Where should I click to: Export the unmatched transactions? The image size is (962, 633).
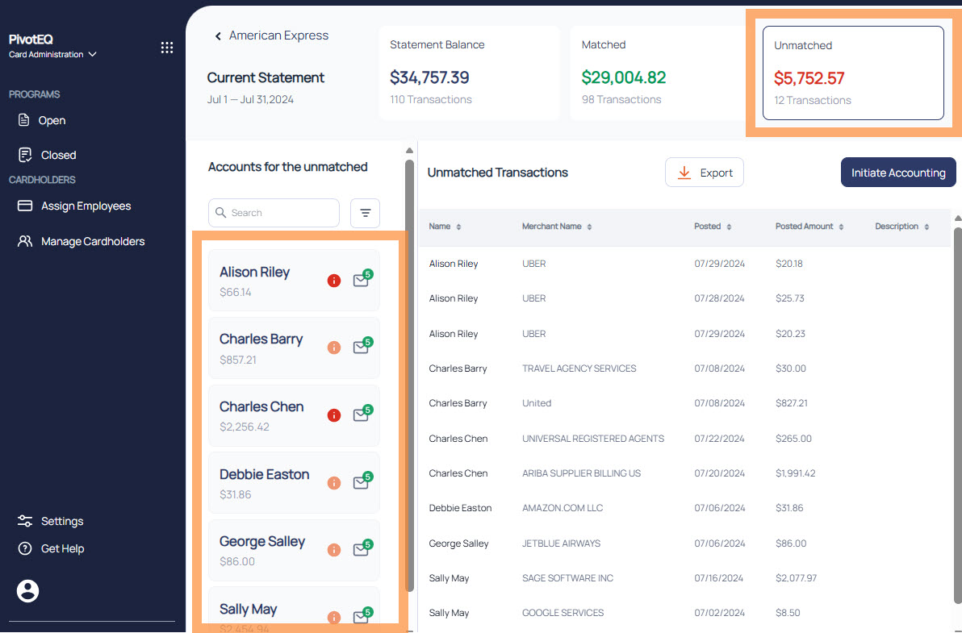[x=705, y=173]
